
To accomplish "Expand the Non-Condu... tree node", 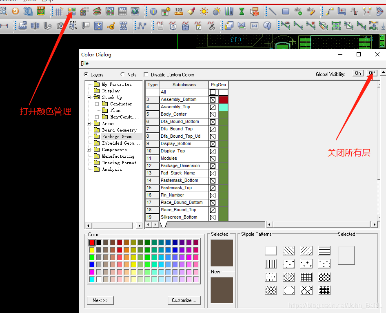I will (x=97, y=117).
